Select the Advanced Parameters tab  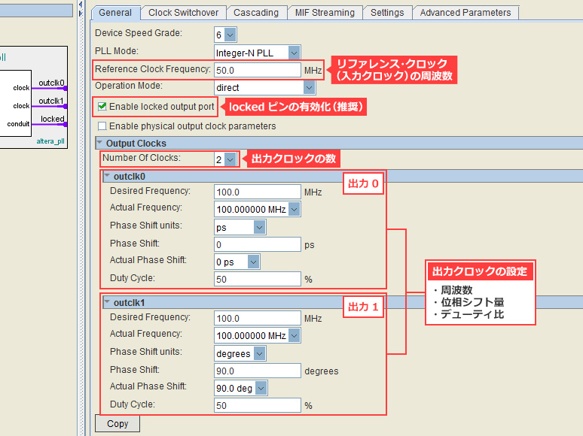point(465,13)
